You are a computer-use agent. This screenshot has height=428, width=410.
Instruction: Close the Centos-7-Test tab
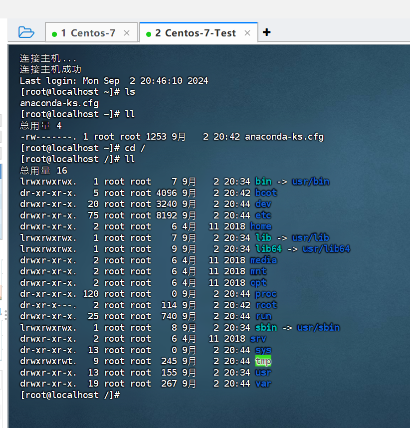pyautogui.click(x=247, y=33)
